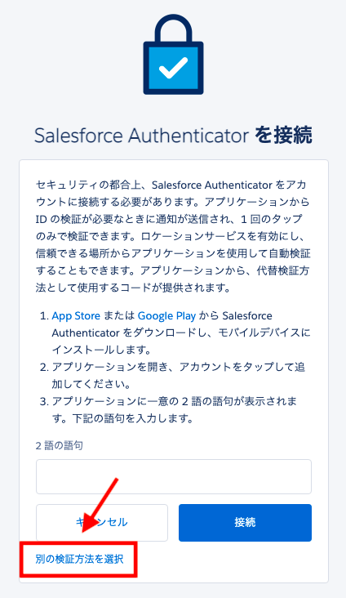Click the dark shackle of the padlock
The width and height of the screenshot is (346, 598).
click(x=173, y=29)
